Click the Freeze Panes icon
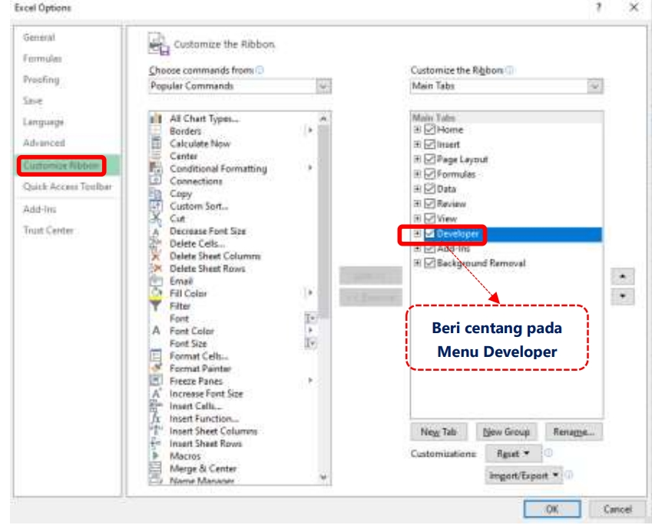The image size is (652, 525). click(156, 381)
